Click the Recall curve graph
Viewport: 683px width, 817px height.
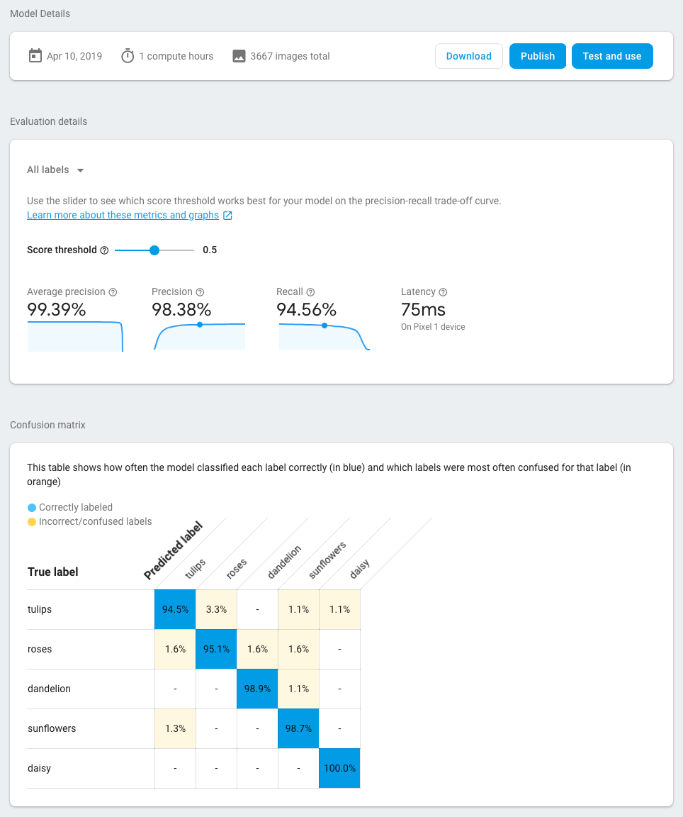pyautogui.click(x=324, y=335)
